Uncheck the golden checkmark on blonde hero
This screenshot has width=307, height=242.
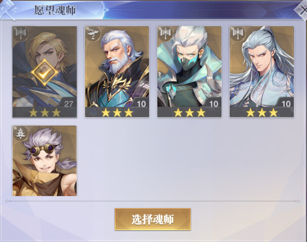click(45, 73)
